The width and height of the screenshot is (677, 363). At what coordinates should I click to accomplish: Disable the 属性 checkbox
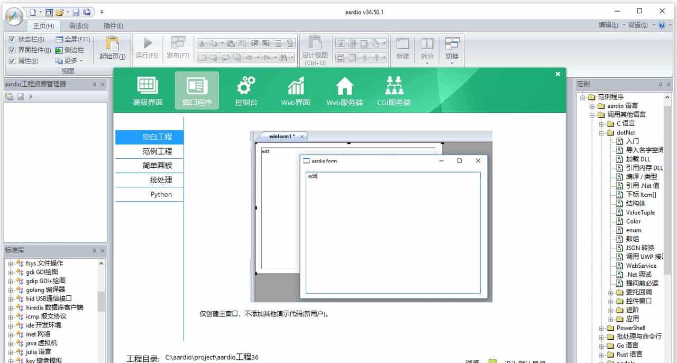(x=12, y=60)
